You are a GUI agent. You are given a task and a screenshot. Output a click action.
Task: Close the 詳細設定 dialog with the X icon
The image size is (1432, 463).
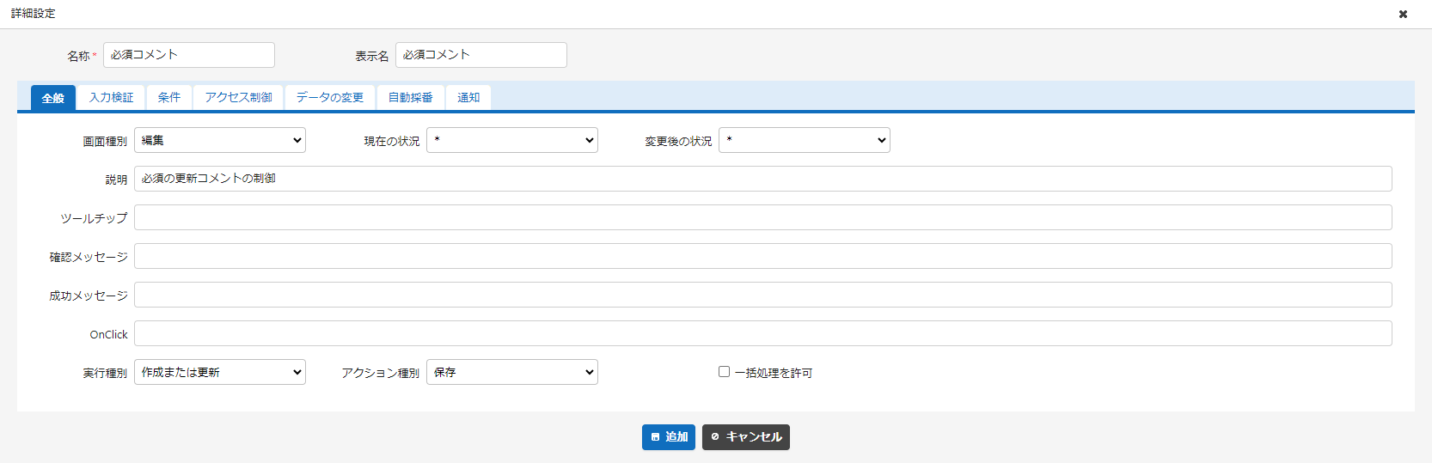(1403, 14)
